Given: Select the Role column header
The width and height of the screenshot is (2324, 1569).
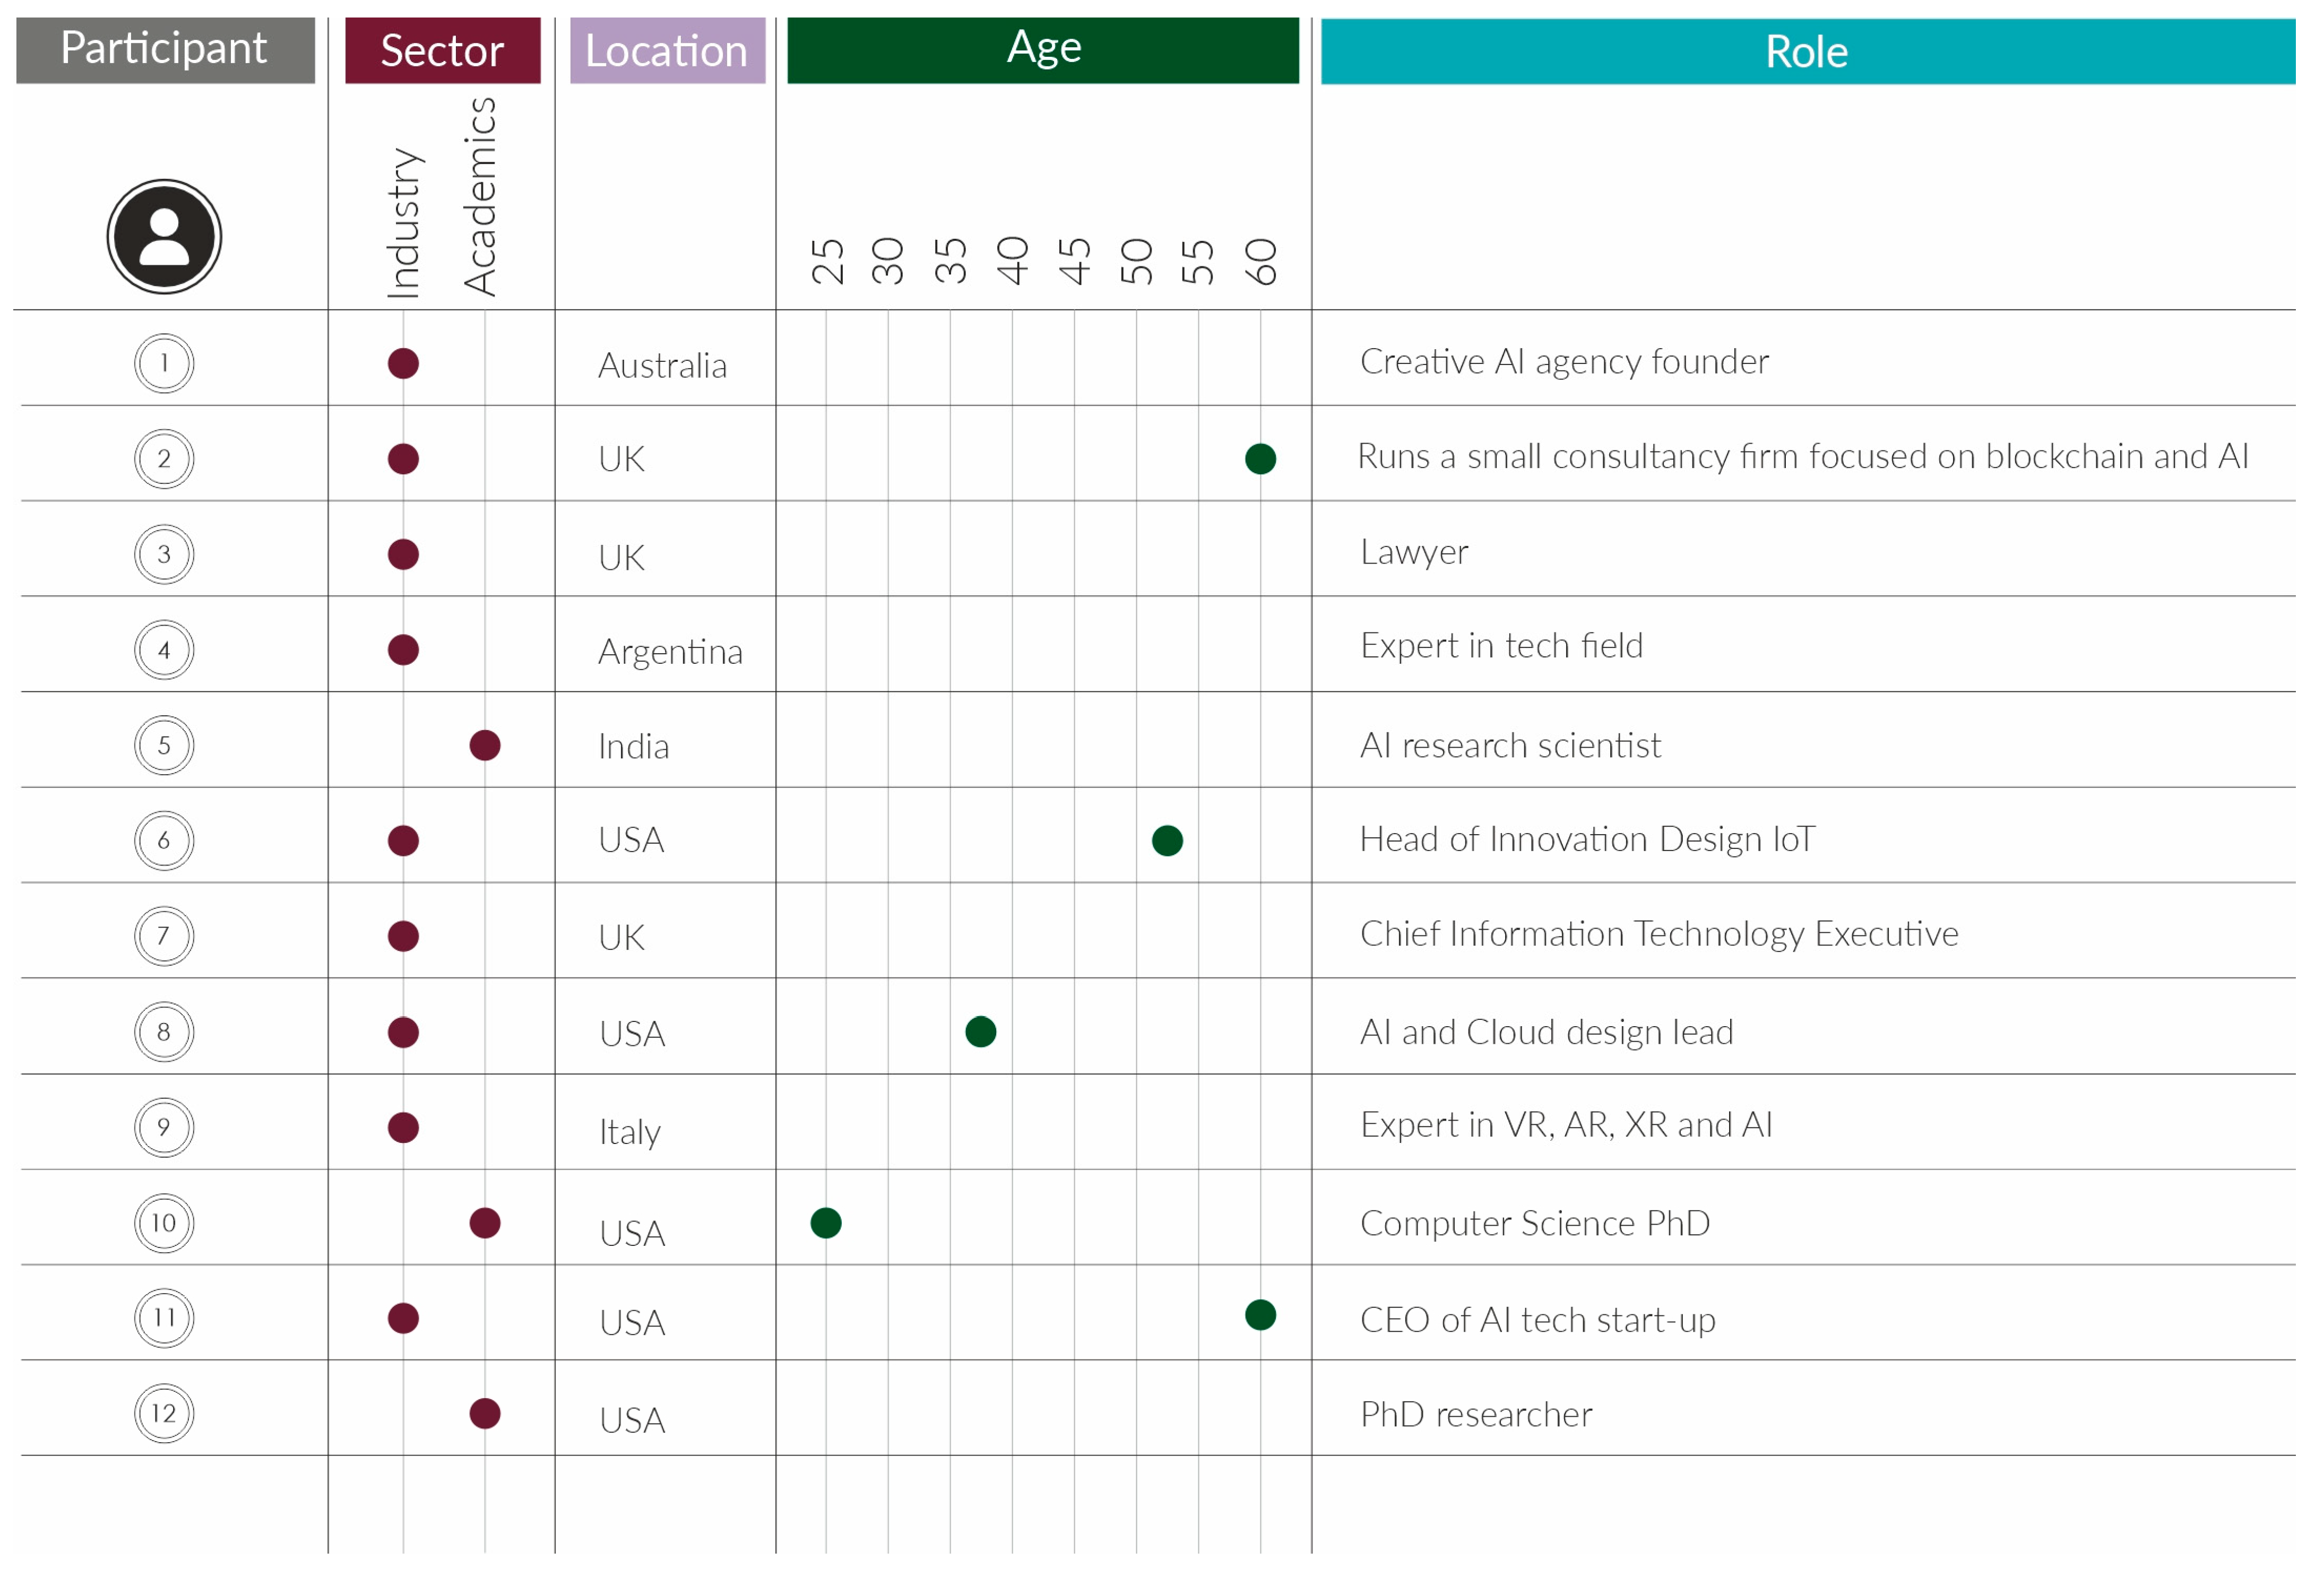Looking at the screenshot, I should pos(1807,51).
